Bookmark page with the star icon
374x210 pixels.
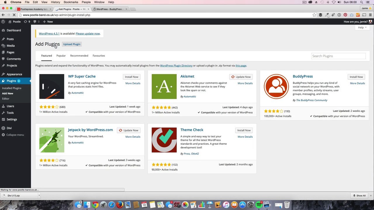point(314,15)
